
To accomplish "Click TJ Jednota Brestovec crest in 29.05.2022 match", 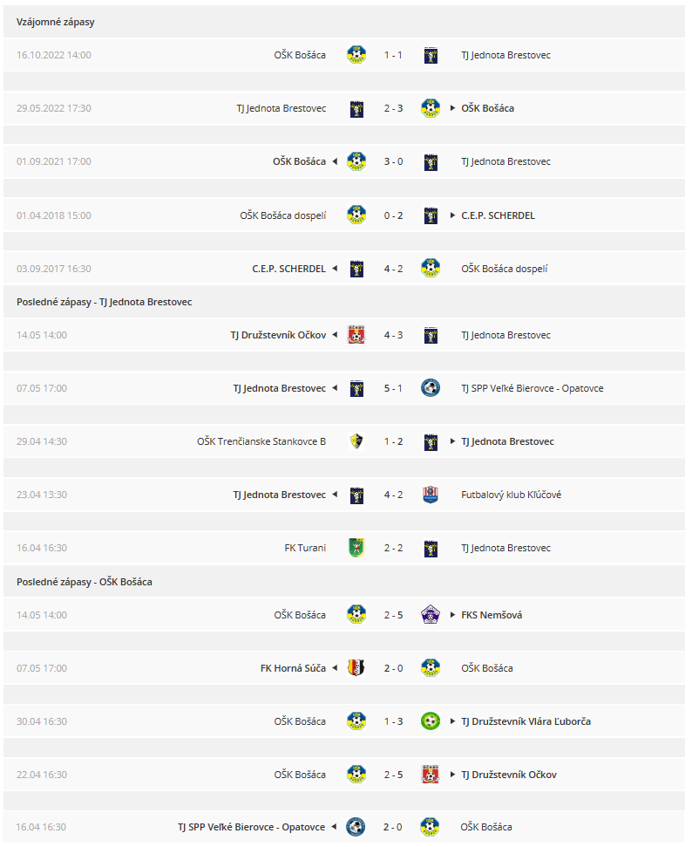I will pos(356,108).
